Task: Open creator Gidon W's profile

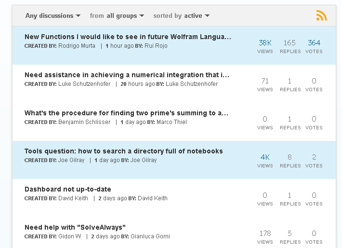Action: click(x=69, y=236)
